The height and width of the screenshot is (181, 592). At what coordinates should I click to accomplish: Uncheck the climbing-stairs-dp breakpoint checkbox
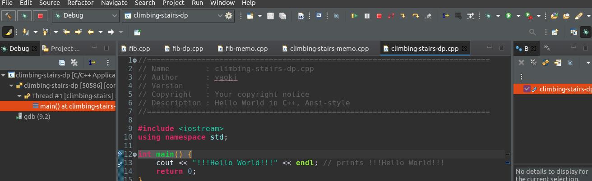[x=527, y=89]
